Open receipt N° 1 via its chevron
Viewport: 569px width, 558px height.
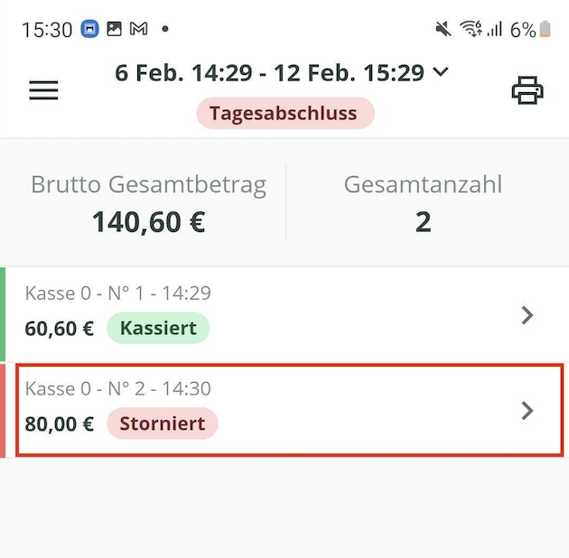click(528, 315)
